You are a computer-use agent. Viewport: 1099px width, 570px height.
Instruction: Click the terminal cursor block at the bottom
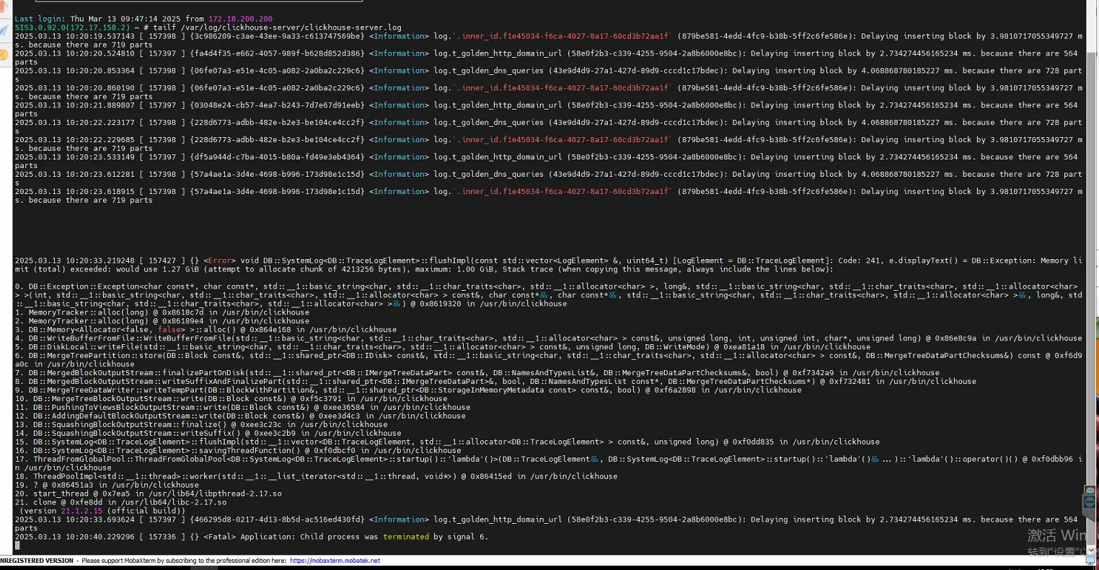click(x=17, y=545)
